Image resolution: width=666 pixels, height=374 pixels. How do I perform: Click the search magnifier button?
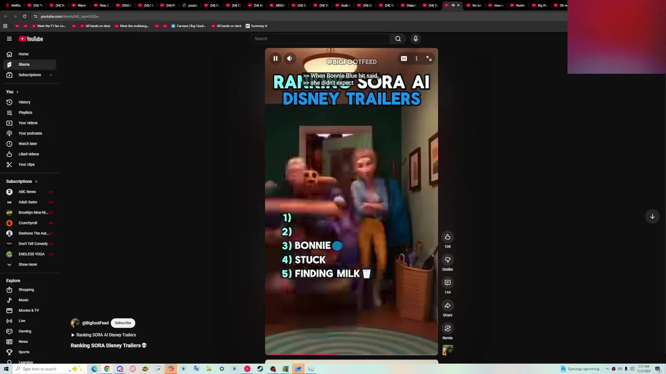point(398,38)
